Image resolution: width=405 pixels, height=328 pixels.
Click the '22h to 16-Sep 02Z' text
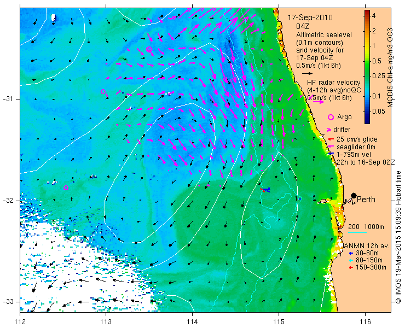366,162
